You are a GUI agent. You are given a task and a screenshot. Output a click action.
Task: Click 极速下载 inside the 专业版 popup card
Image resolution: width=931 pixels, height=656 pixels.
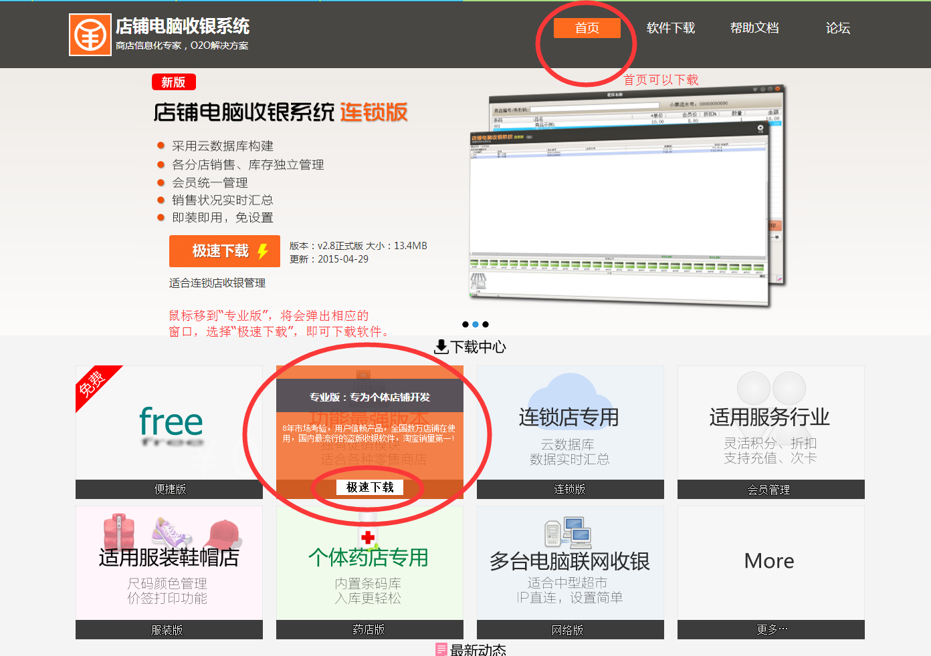(x=369, y=487)
